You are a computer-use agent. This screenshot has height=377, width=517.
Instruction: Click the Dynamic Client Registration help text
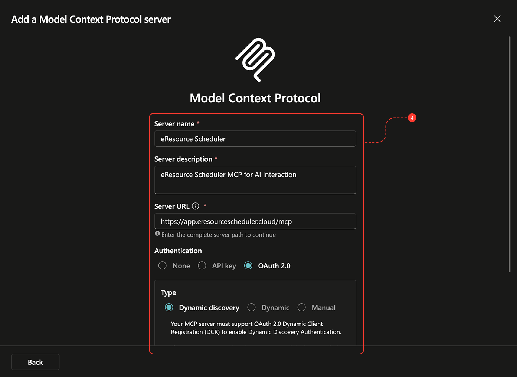click(256, 328)
